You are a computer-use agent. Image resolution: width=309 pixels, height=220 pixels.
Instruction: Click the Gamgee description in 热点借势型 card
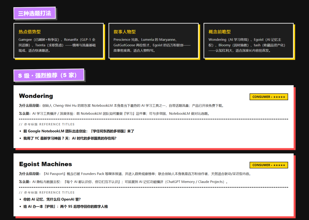[57, 45]
